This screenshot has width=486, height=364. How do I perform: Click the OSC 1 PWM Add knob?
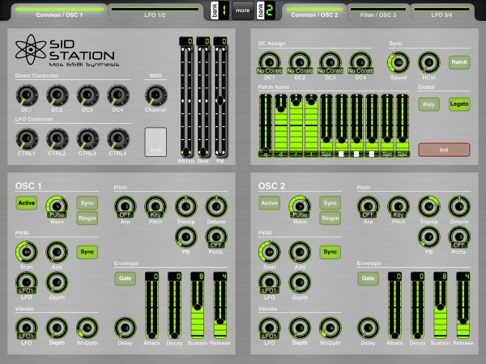[x=57, y=252]
